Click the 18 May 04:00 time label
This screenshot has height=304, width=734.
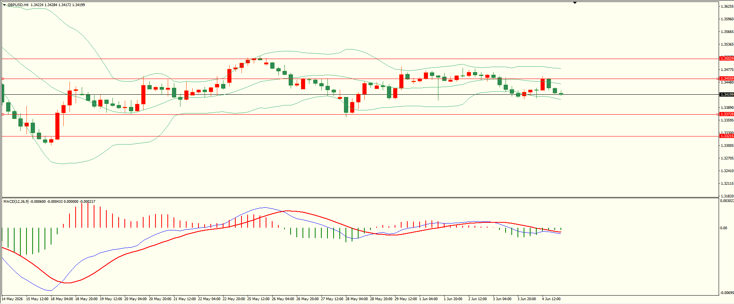[62, 299]
